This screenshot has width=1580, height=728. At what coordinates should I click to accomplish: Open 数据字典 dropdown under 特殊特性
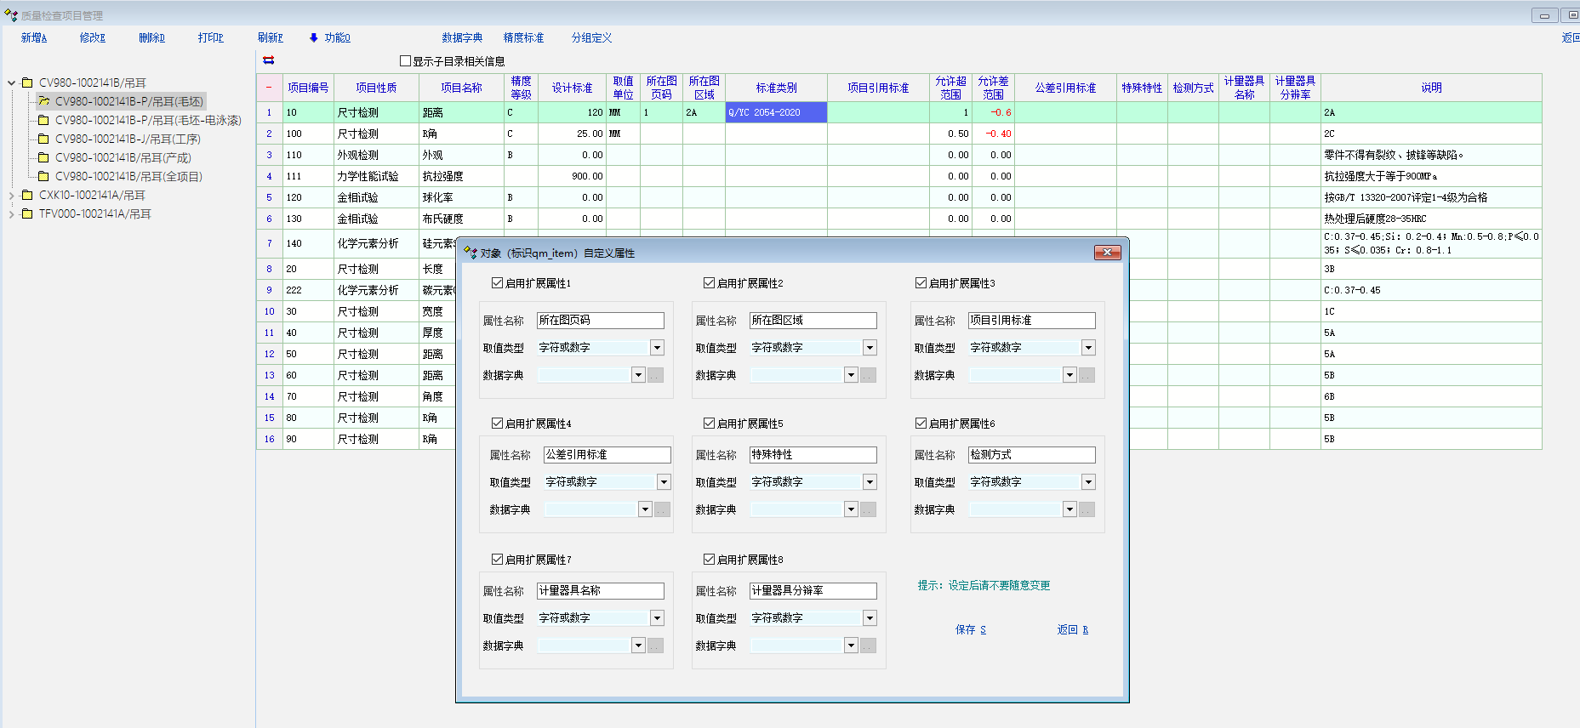click(851, 509)
